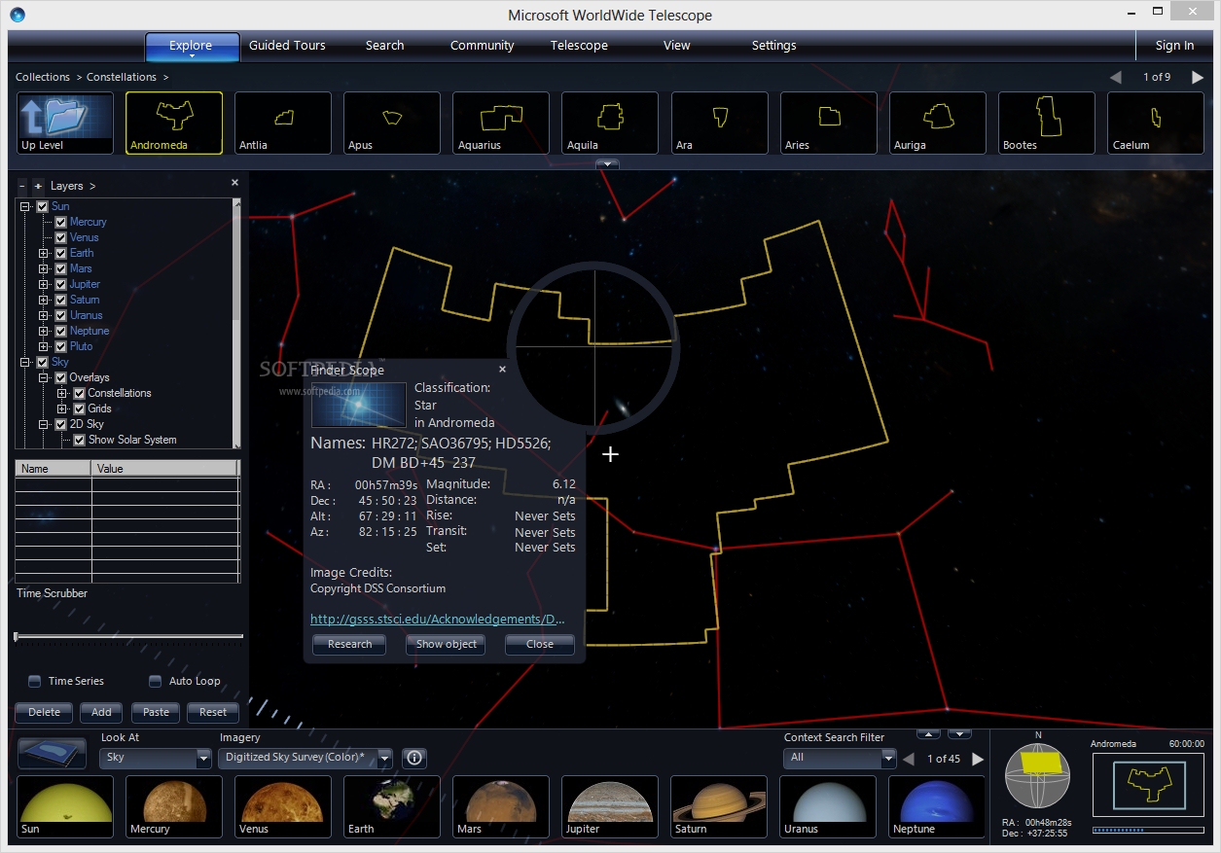
Task: Open the Look At dropdown
Action: (x=203, y=758)
